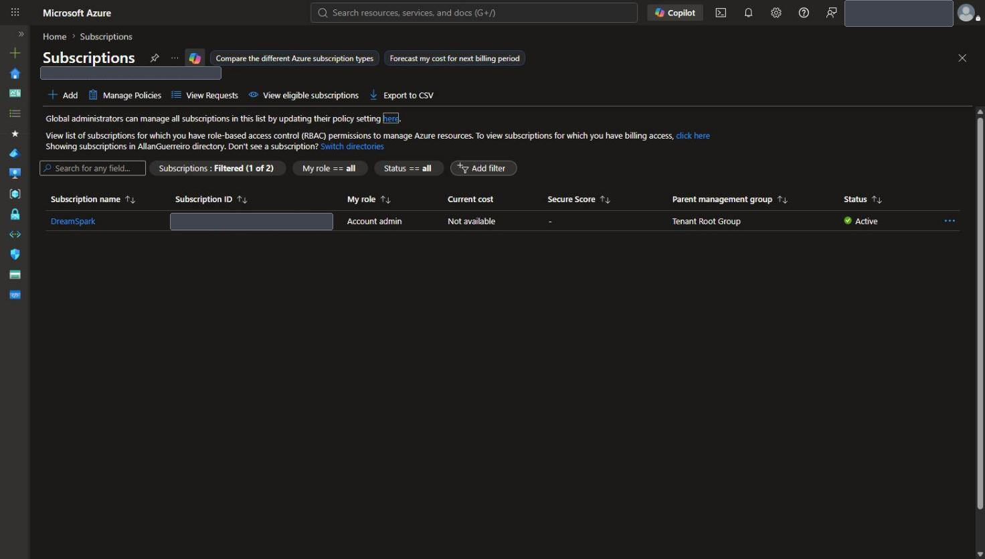Select Compare the different Azure subscription types
The width and height of the screenshot is (985, 559).
294,58
